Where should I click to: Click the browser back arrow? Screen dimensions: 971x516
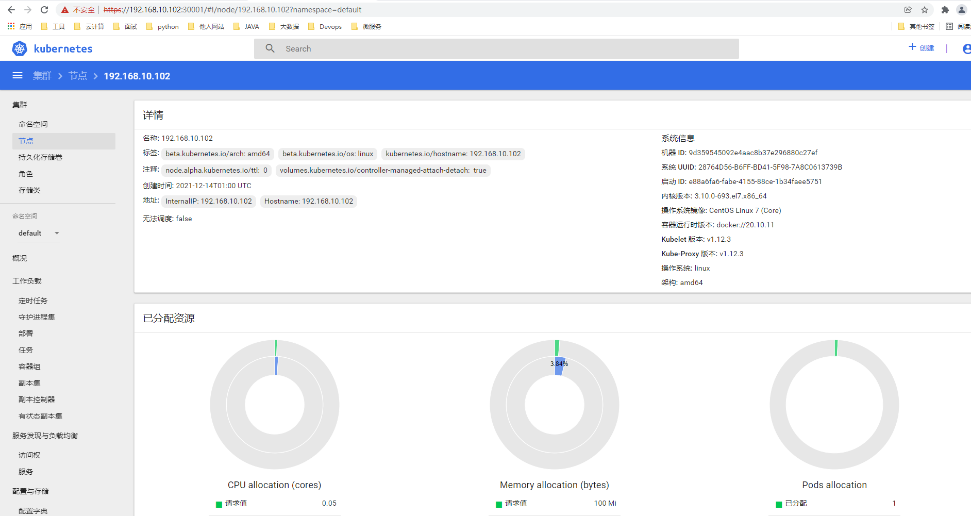(11, 10)
